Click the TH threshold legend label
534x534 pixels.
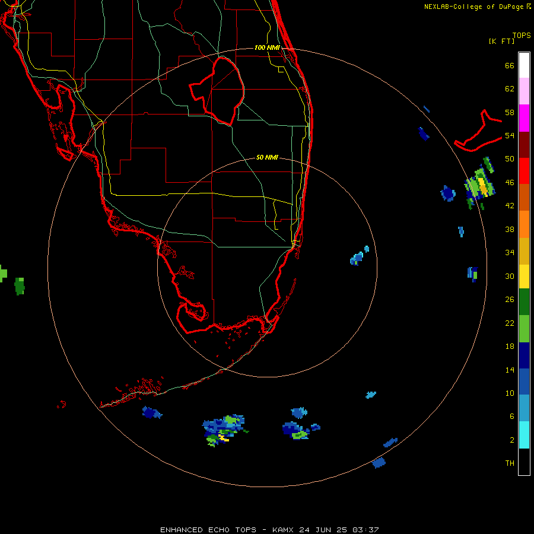tap(510, 463)
